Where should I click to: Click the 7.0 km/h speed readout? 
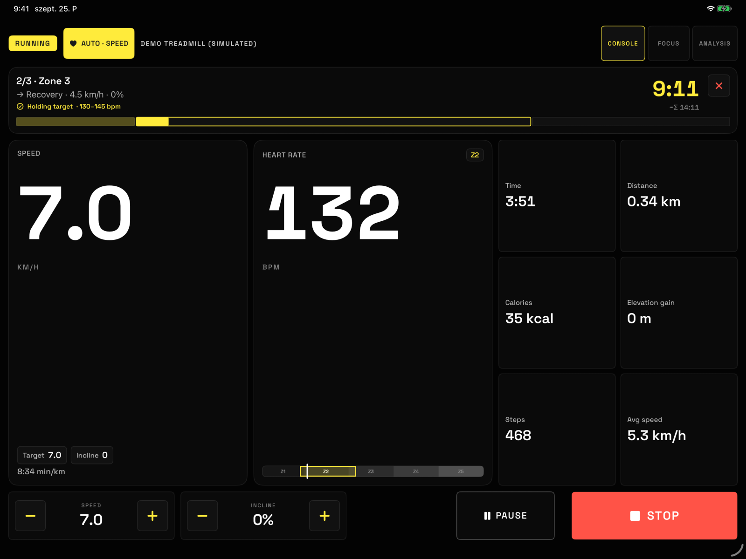point(75,213)
